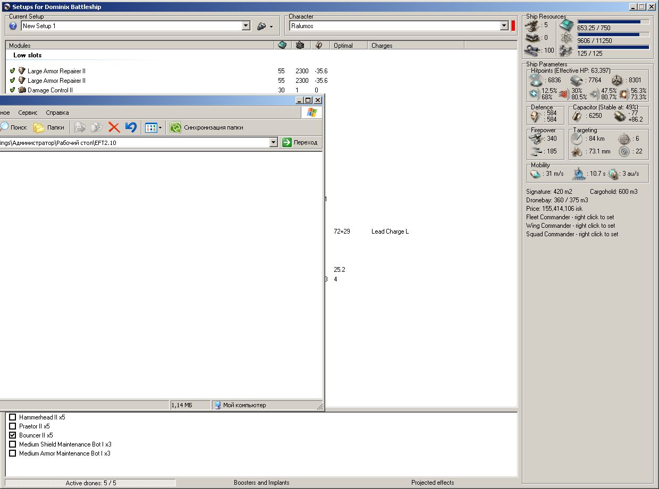Viewport: 659px width, 489px height.
Task: Click the sensor strength icon beside 22
Action: [624, 152]
